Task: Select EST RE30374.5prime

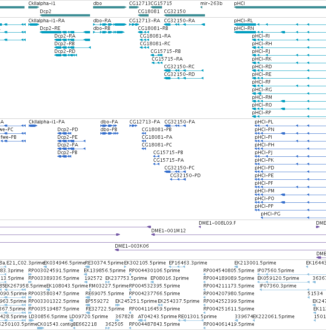Action: [x=104, y=263]
